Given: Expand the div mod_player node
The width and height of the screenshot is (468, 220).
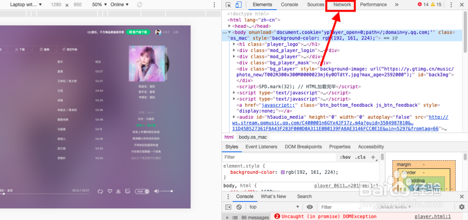Looking at the screenshot, I should [x=234, y=57].
